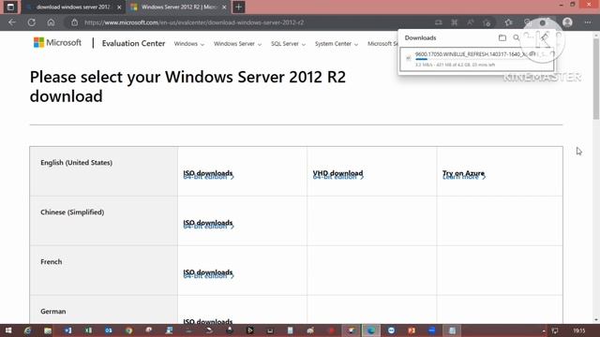
Task: Go back to the previous page
Action: pos(12,22)
